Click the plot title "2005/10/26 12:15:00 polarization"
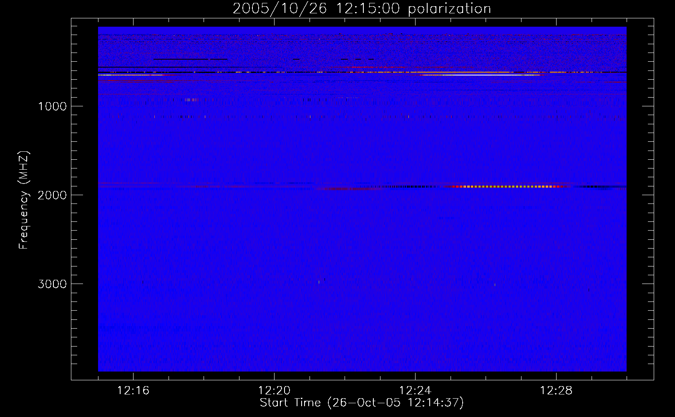The image size is (675, 417). [362, 9]
